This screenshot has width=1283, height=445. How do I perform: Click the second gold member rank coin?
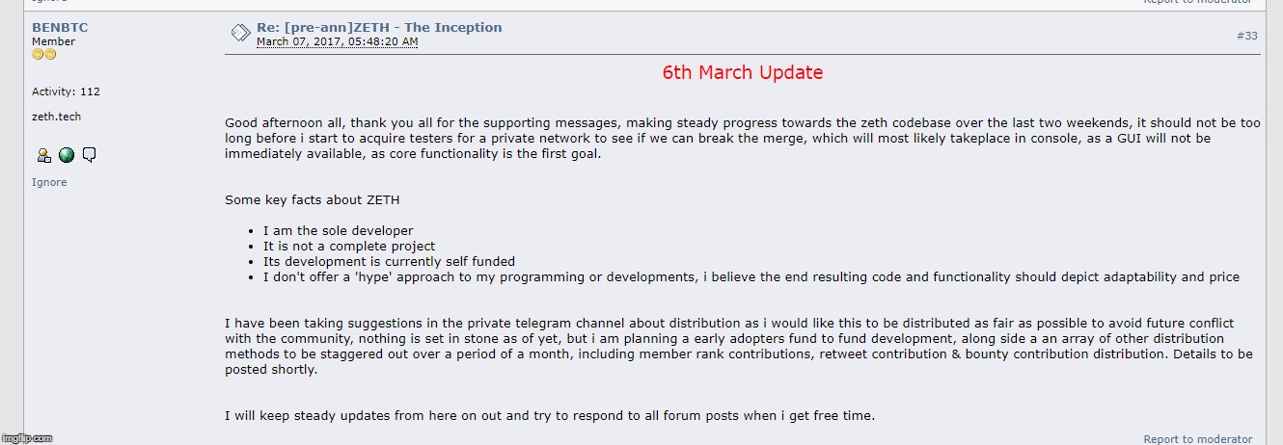pos(50,55)
